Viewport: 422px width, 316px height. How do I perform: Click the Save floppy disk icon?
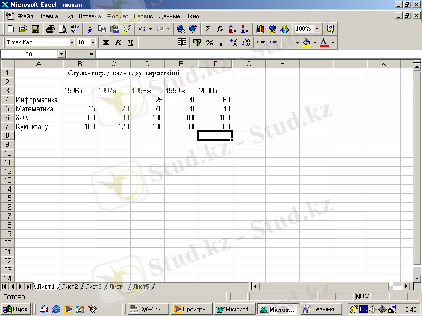35,29
